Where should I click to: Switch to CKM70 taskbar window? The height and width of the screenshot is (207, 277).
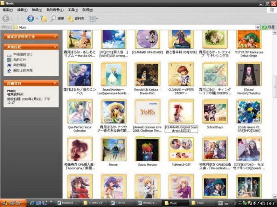coord(121,203)
